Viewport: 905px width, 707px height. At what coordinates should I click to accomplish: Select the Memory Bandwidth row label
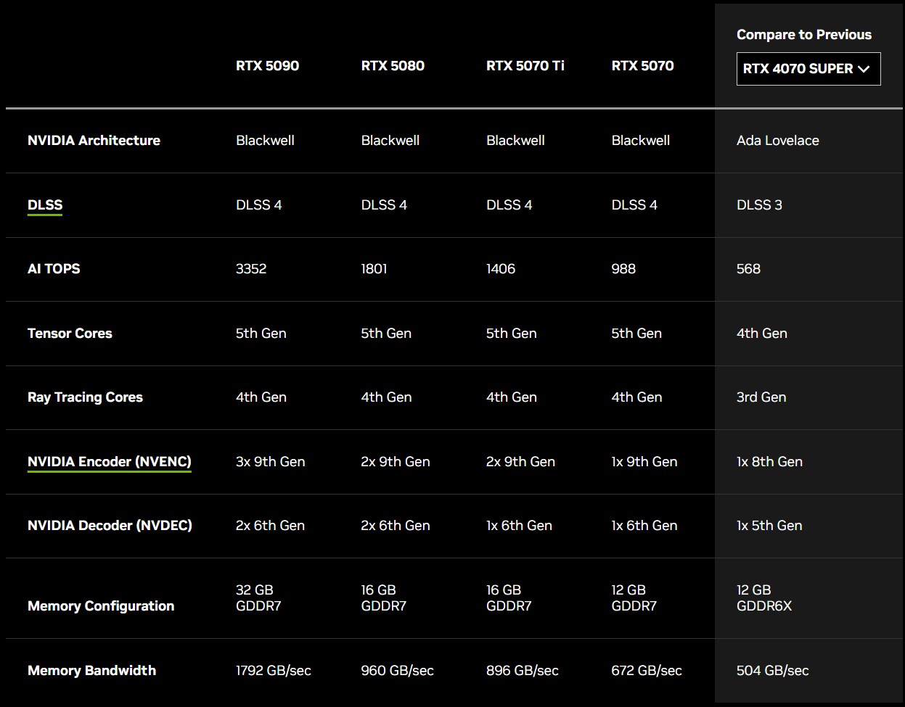click(x=91, y=671)
